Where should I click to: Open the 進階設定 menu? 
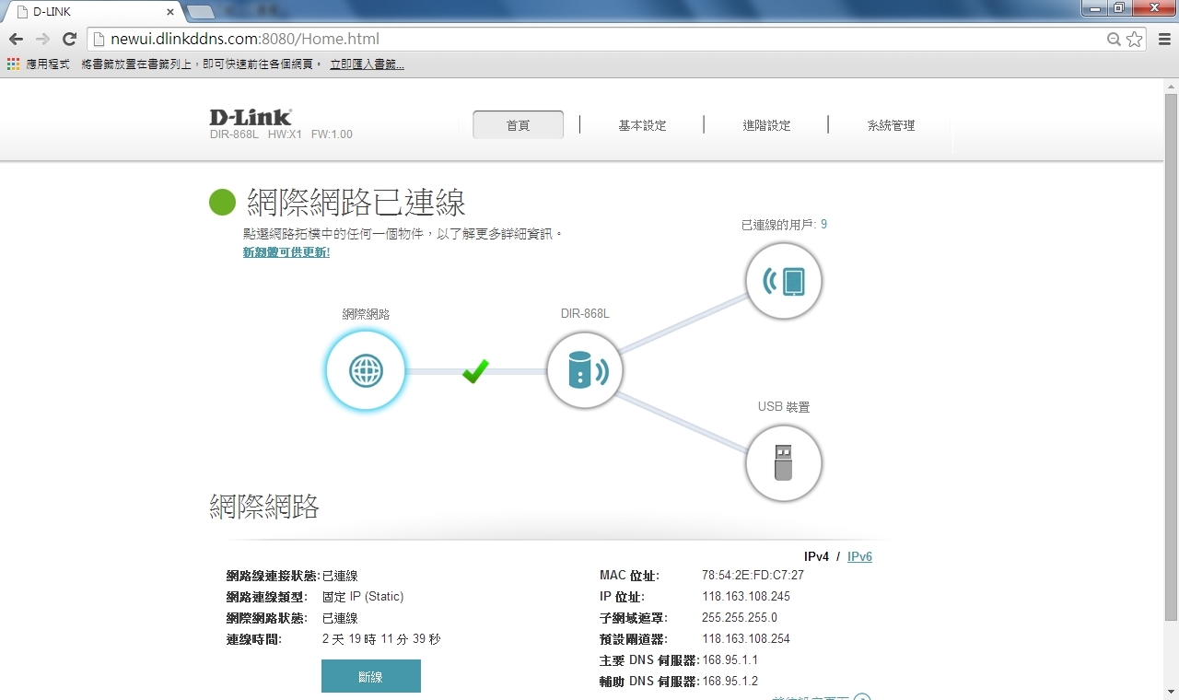click(766, 125)
